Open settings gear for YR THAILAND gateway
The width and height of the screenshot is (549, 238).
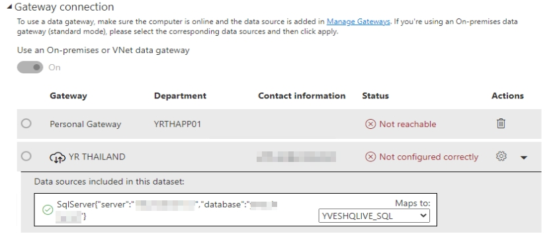(501, 156)
